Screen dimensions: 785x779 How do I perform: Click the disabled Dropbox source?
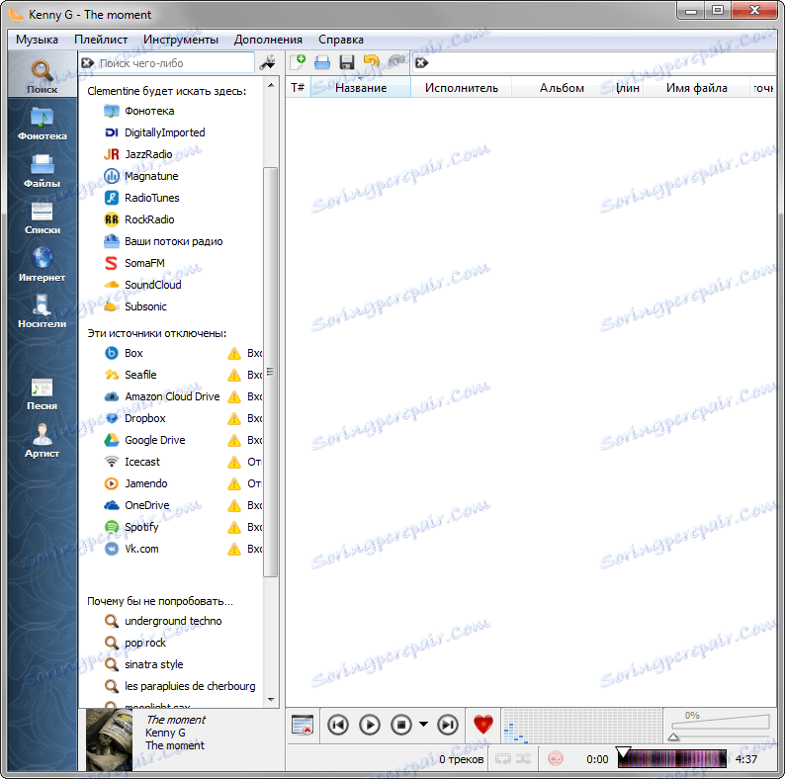point(134,418)
